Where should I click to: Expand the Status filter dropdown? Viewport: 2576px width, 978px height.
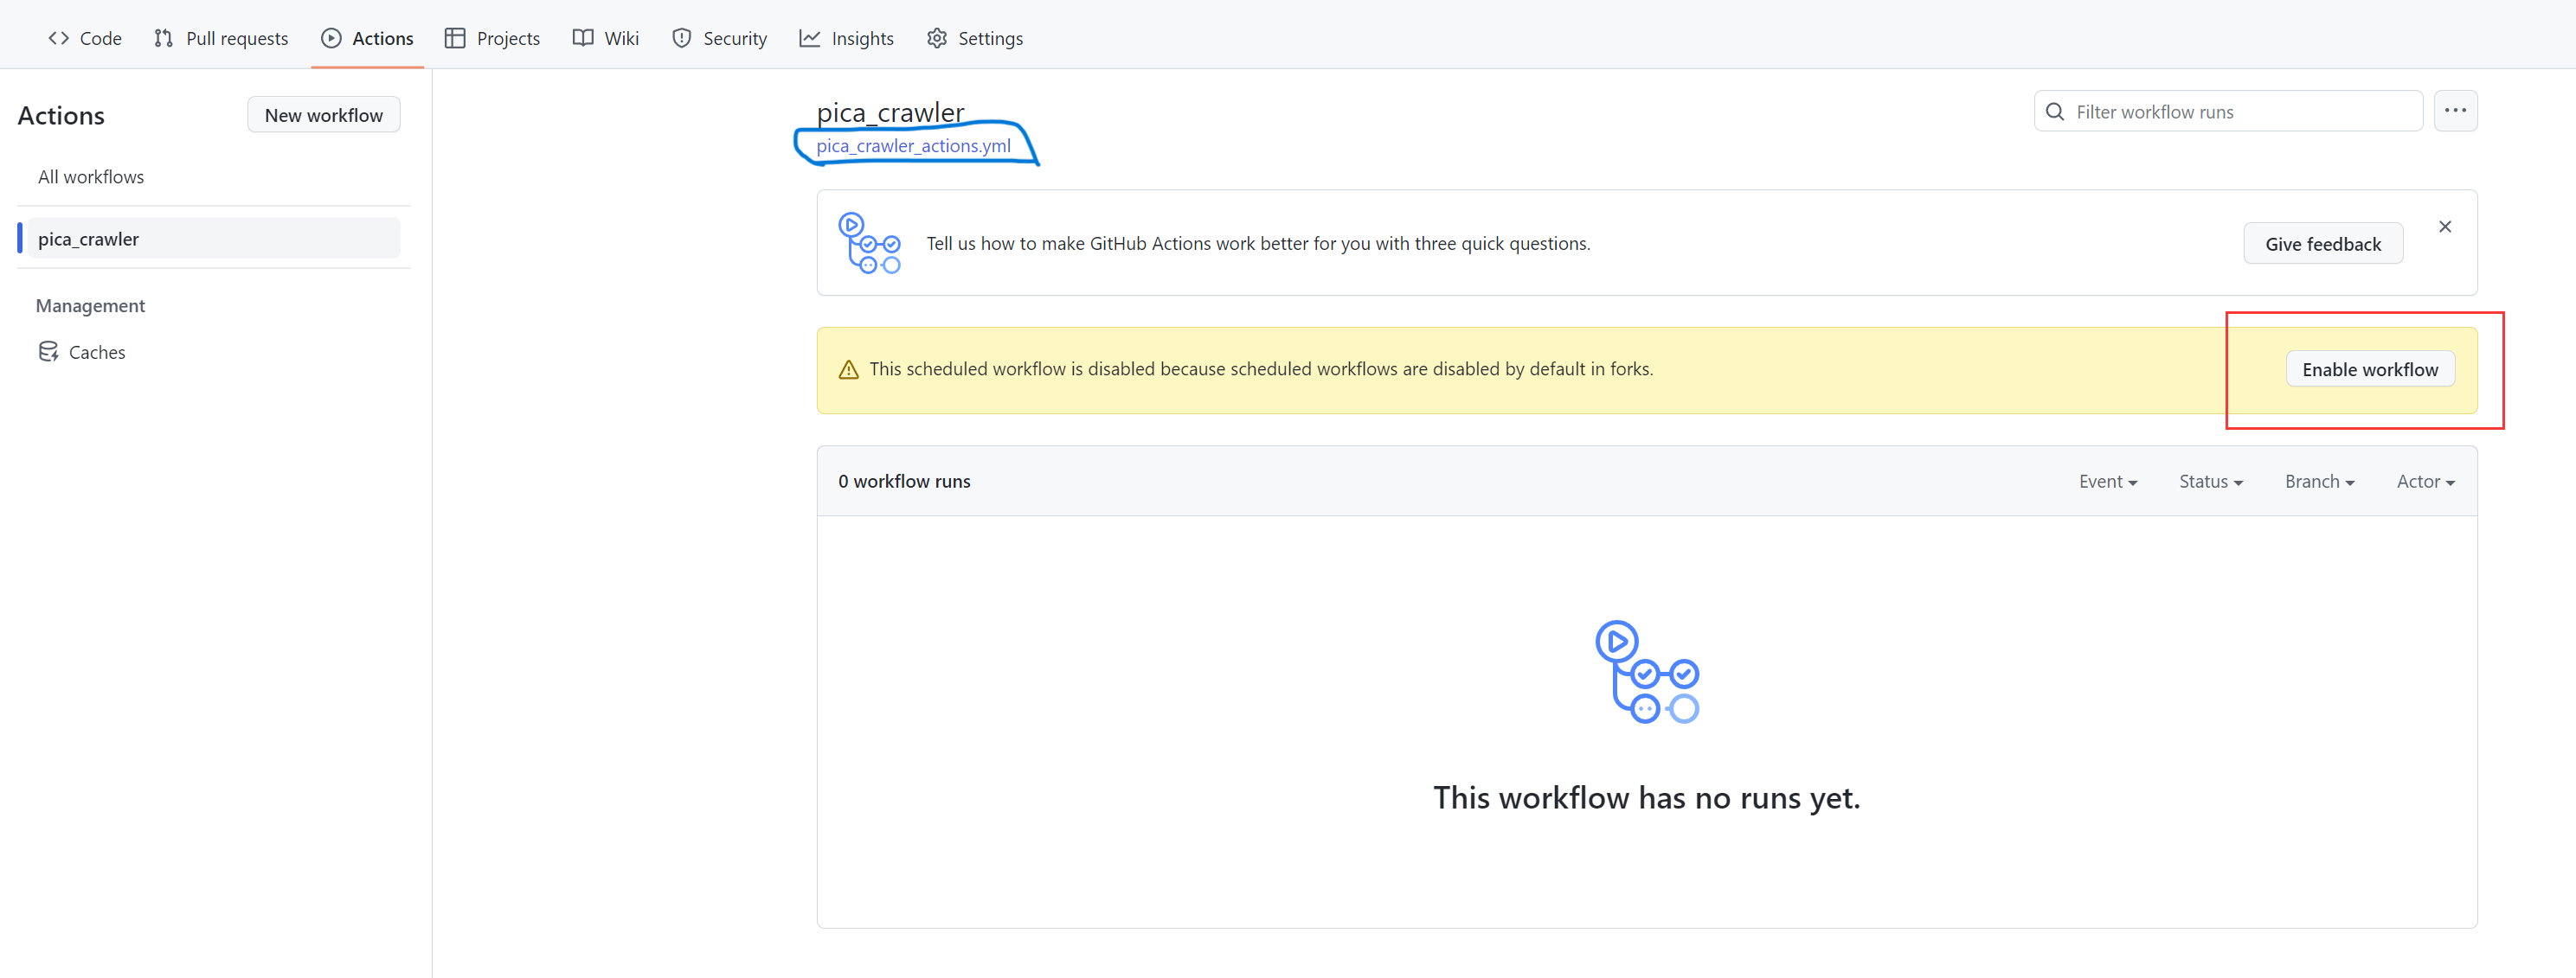point(2210,482)
